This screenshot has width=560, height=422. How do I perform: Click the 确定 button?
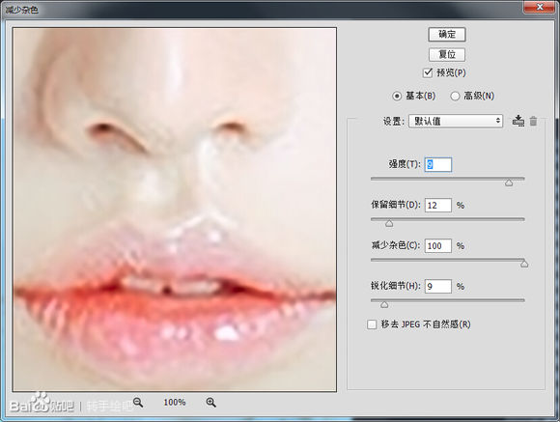click(x=447, y=35)
